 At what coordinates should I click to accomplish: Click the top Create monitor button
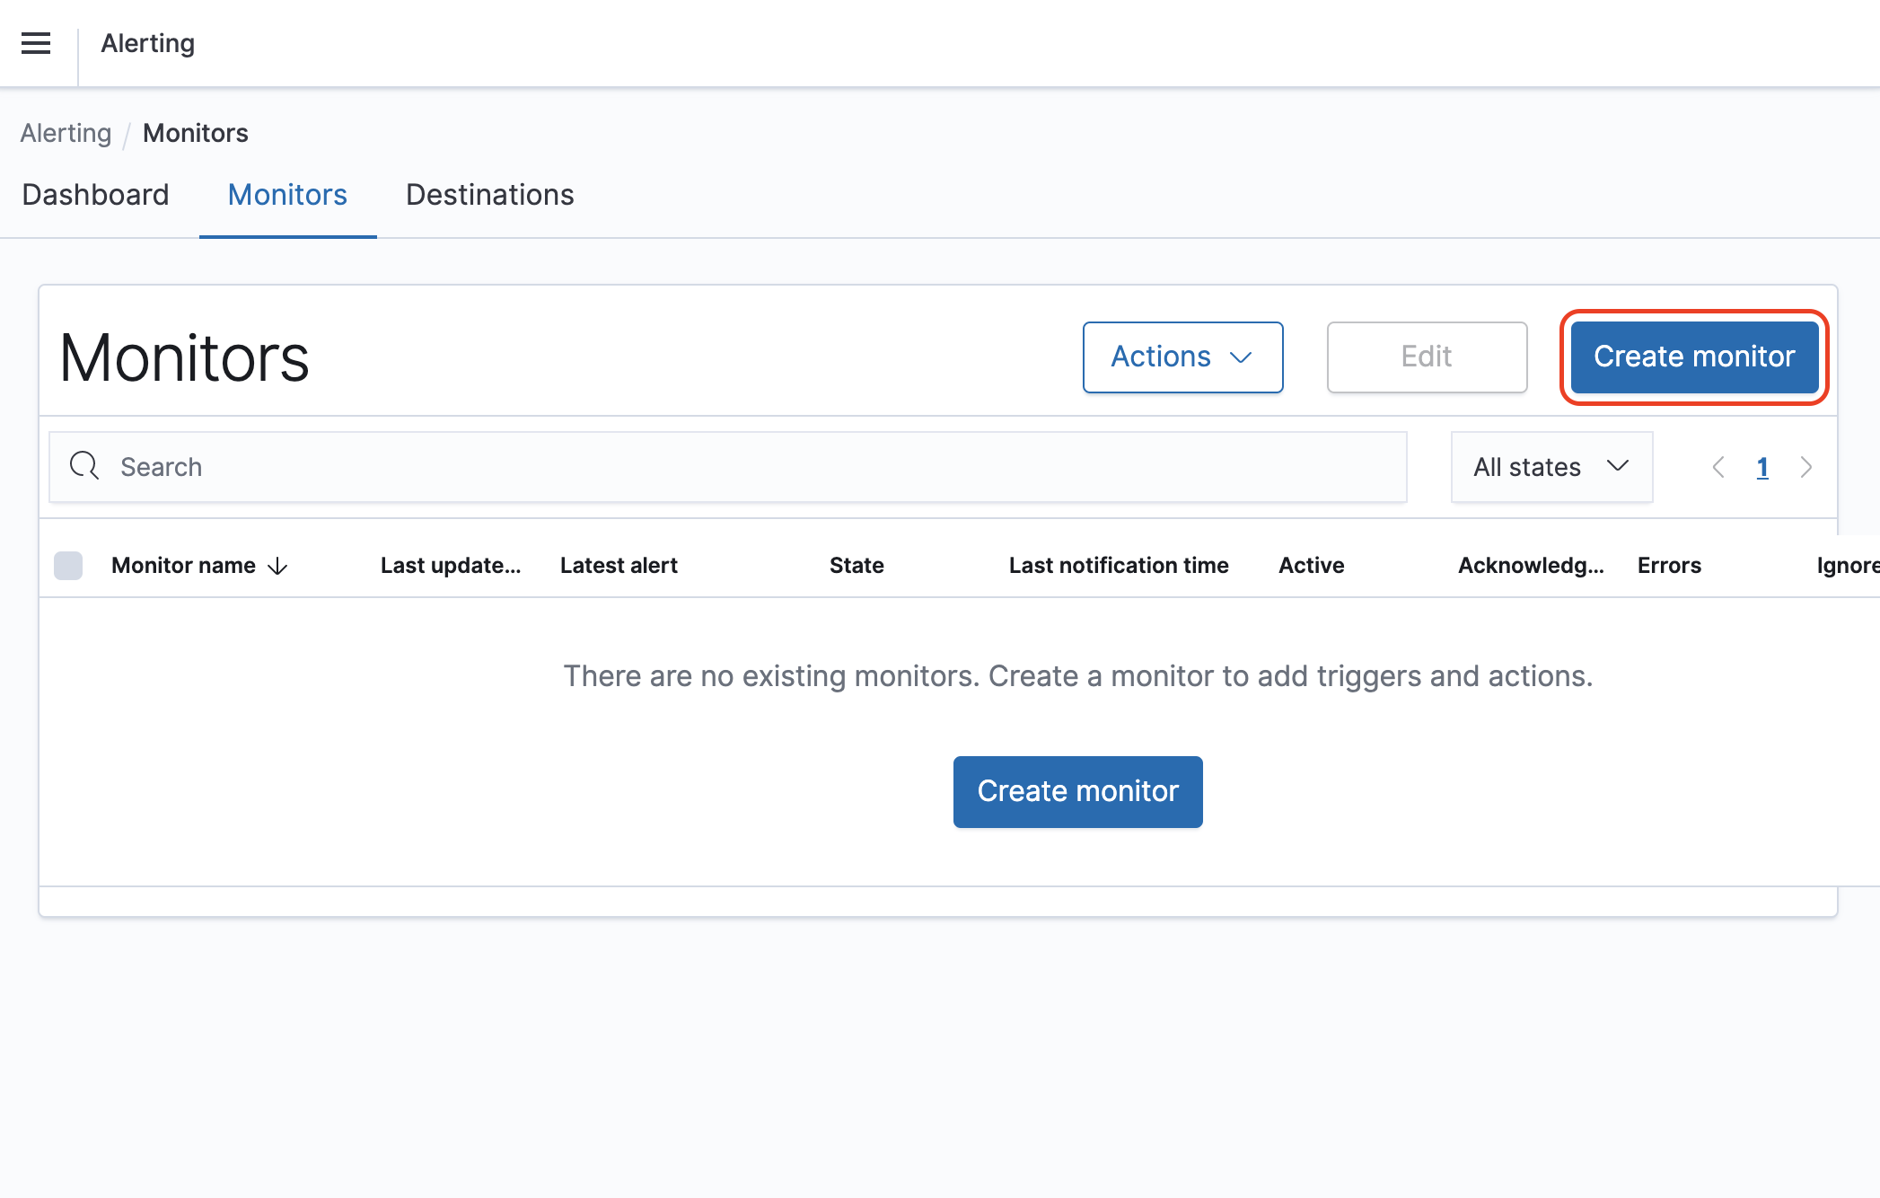(1693, 357)
